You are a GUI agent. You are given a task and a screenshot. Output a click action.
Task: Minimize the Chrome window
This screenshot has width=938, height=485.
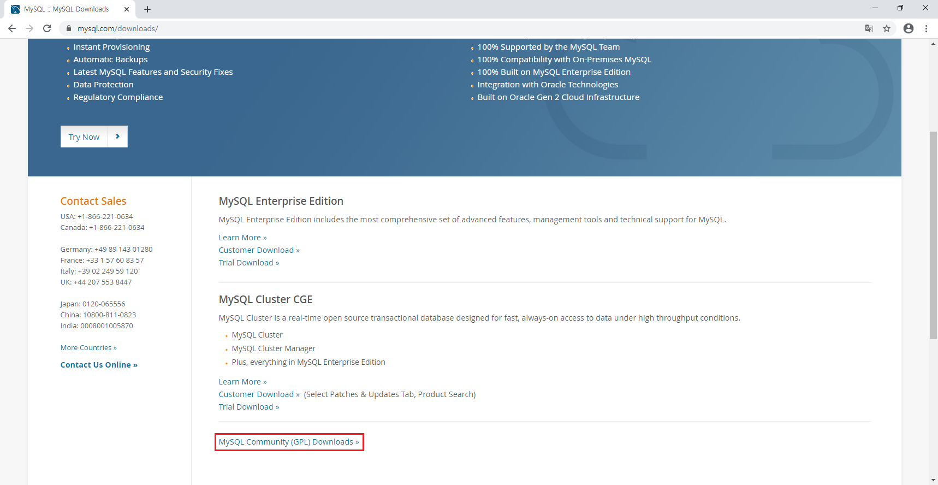point(875,8)
